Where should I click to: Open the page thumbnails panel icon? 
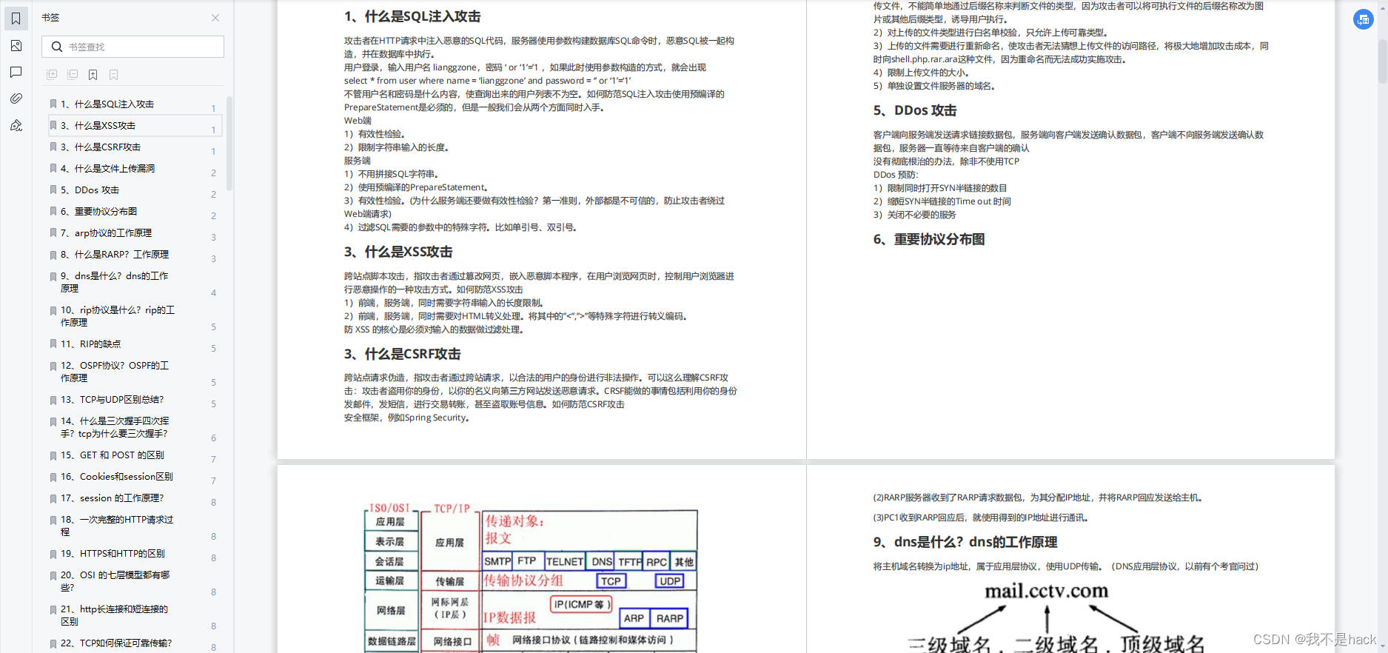[x=16, y=46]
